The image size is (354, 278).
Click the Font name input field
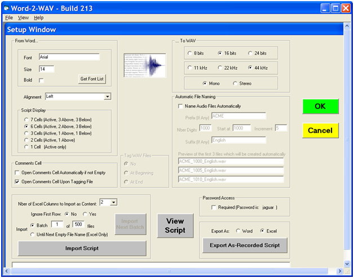click(69, 57)
